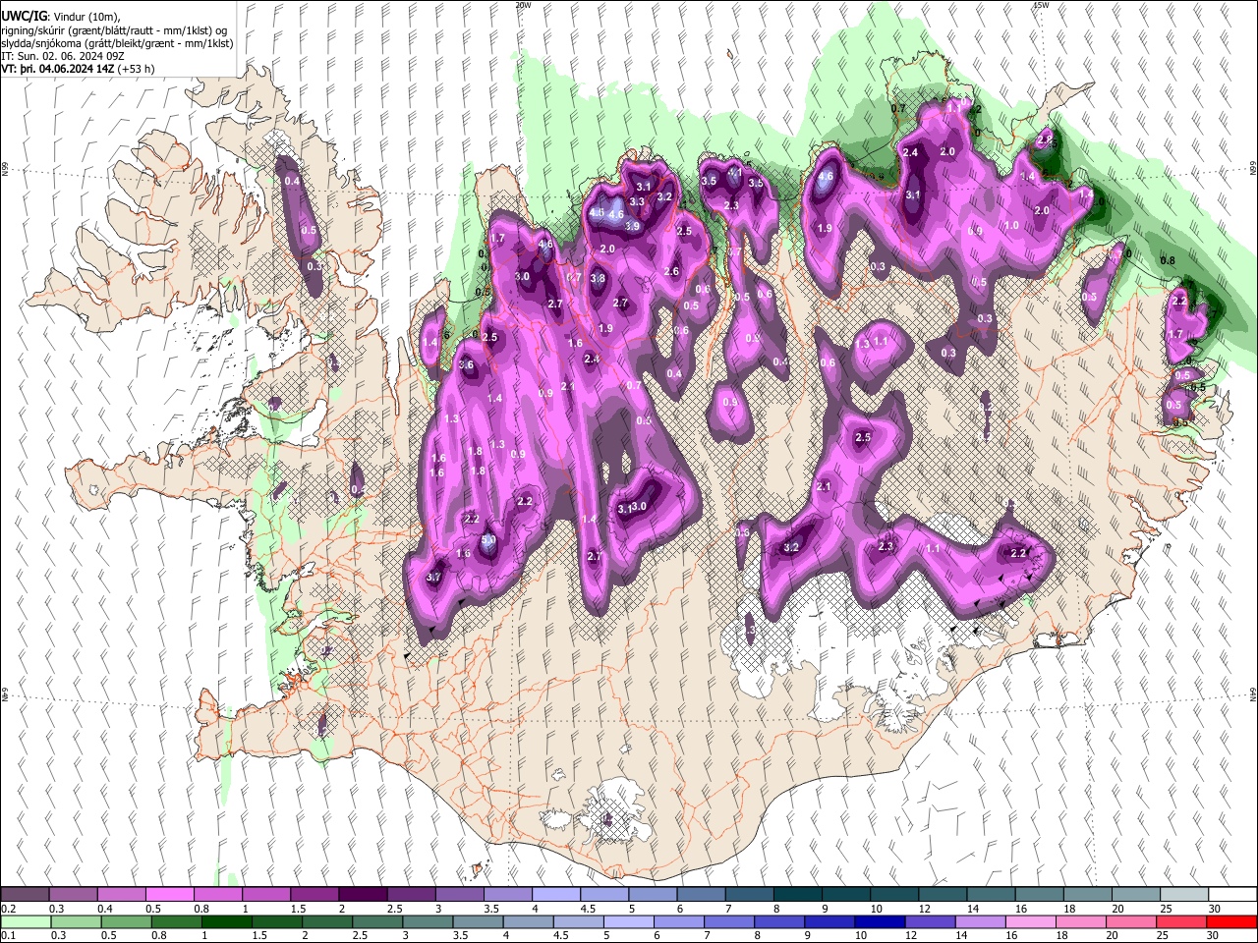Click the '15W' longitude label

[1041, 5]
